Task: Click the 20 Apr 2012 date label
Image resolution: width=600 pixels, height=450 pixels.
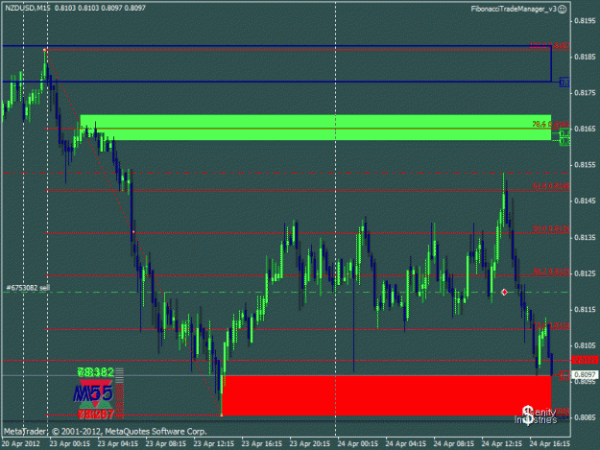Action: coord(21,443)
